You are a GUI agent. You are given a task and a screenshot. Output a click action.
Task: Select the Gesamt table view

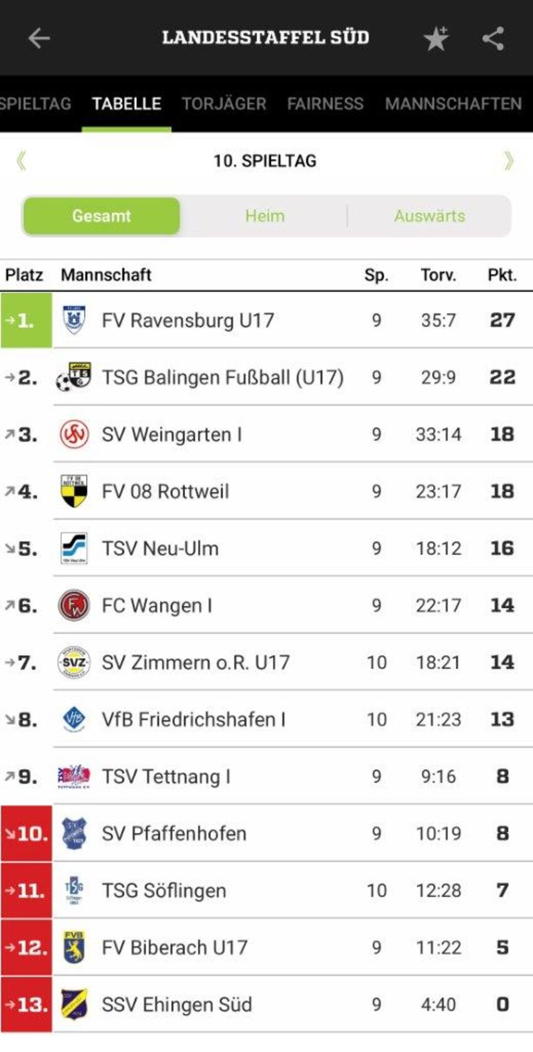[x=102, y=216]
